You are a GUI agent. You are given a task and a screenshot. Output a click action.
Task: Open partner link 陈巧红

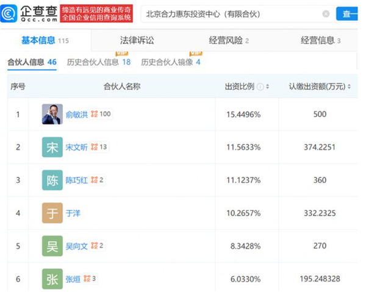pyautogui.click(x=77, y=180)
